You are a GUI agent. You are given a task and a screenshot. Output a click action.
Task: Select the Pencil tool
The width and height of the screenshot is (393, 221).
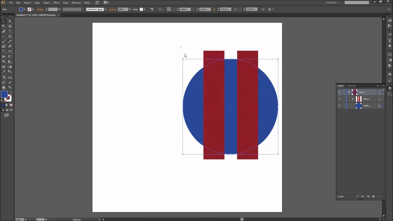click(10, 41)
